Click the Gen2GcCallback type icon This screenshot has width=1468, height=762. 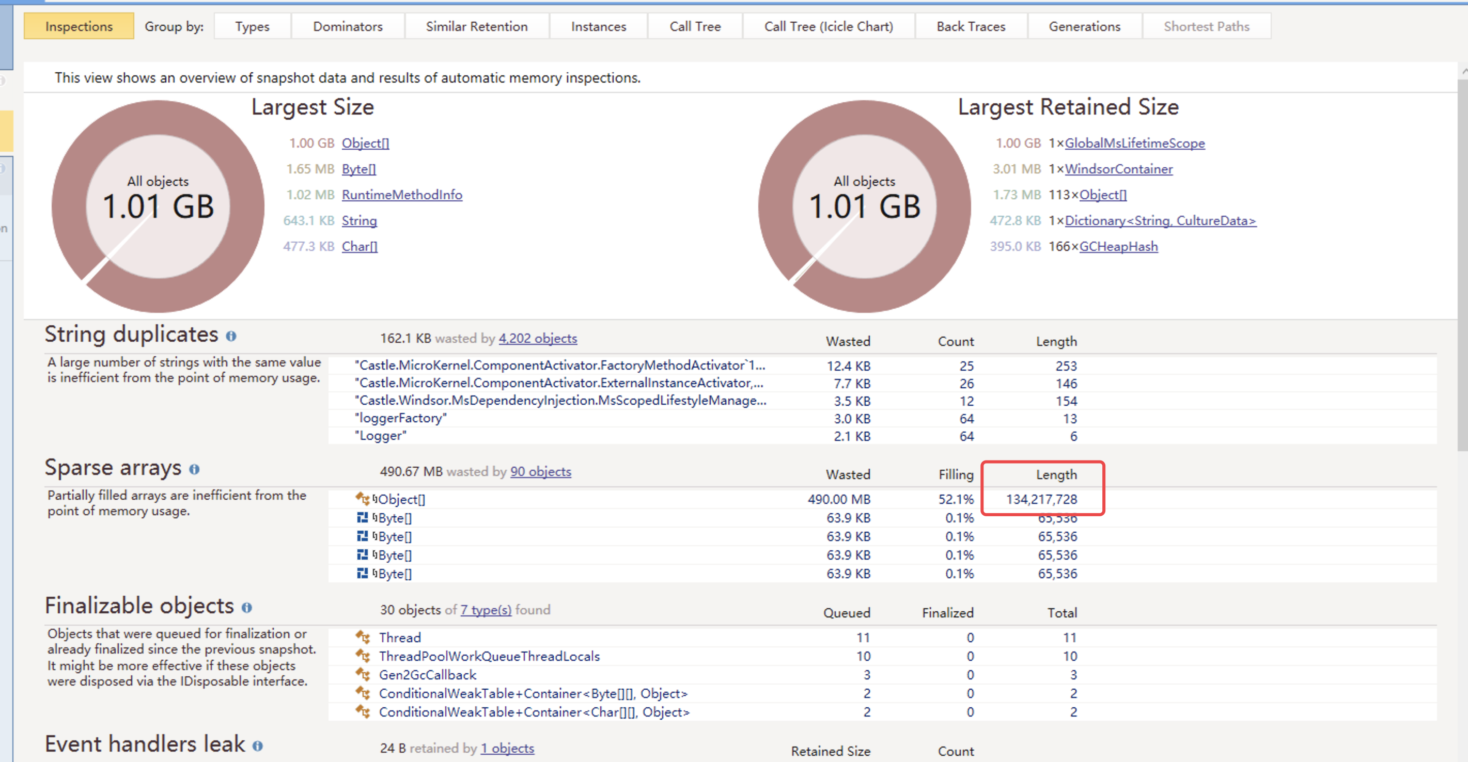364,675
